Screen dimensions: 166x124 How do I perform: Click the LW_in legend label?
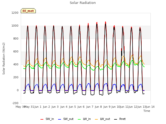pos(87,119)
